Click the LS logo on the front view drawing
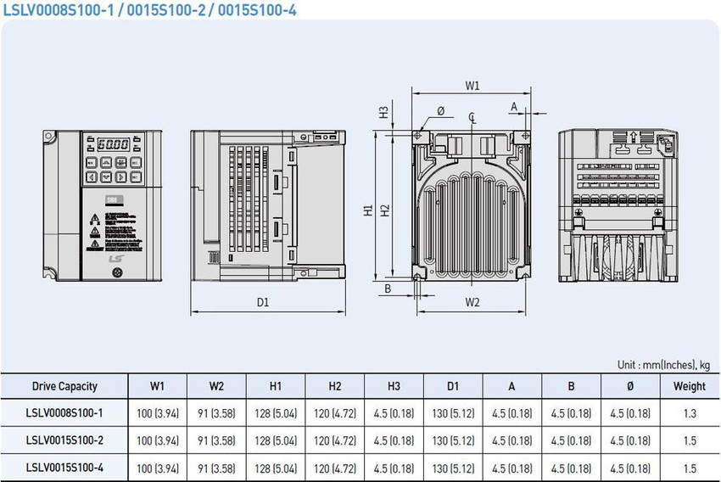 pyautogui.click(x=116, y=259)
